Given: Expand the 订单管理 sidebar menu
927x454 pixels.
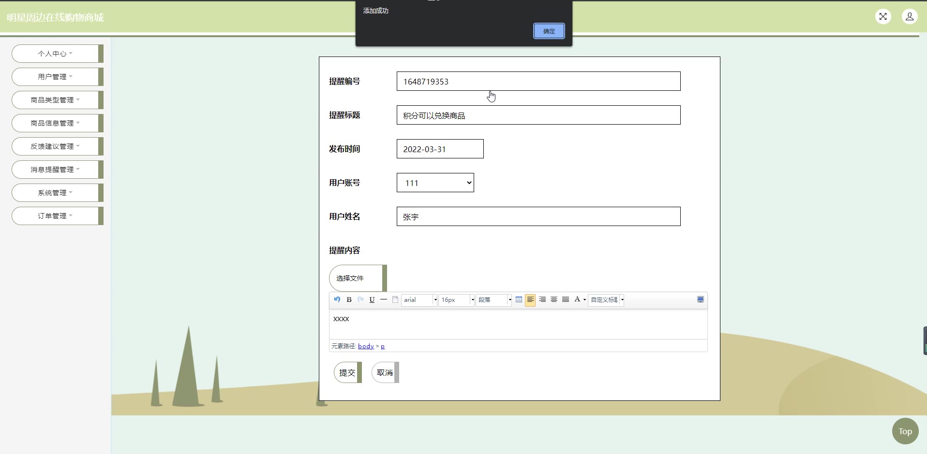Looking at the screenshot, I should click(58, 216).
